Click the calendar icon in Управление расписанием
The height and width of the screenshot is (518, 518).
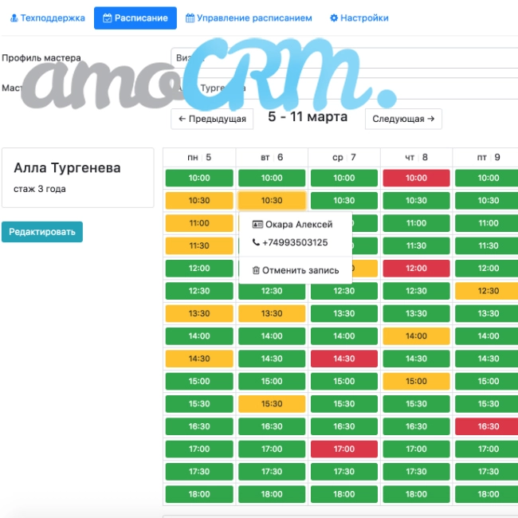pos(190,18)
